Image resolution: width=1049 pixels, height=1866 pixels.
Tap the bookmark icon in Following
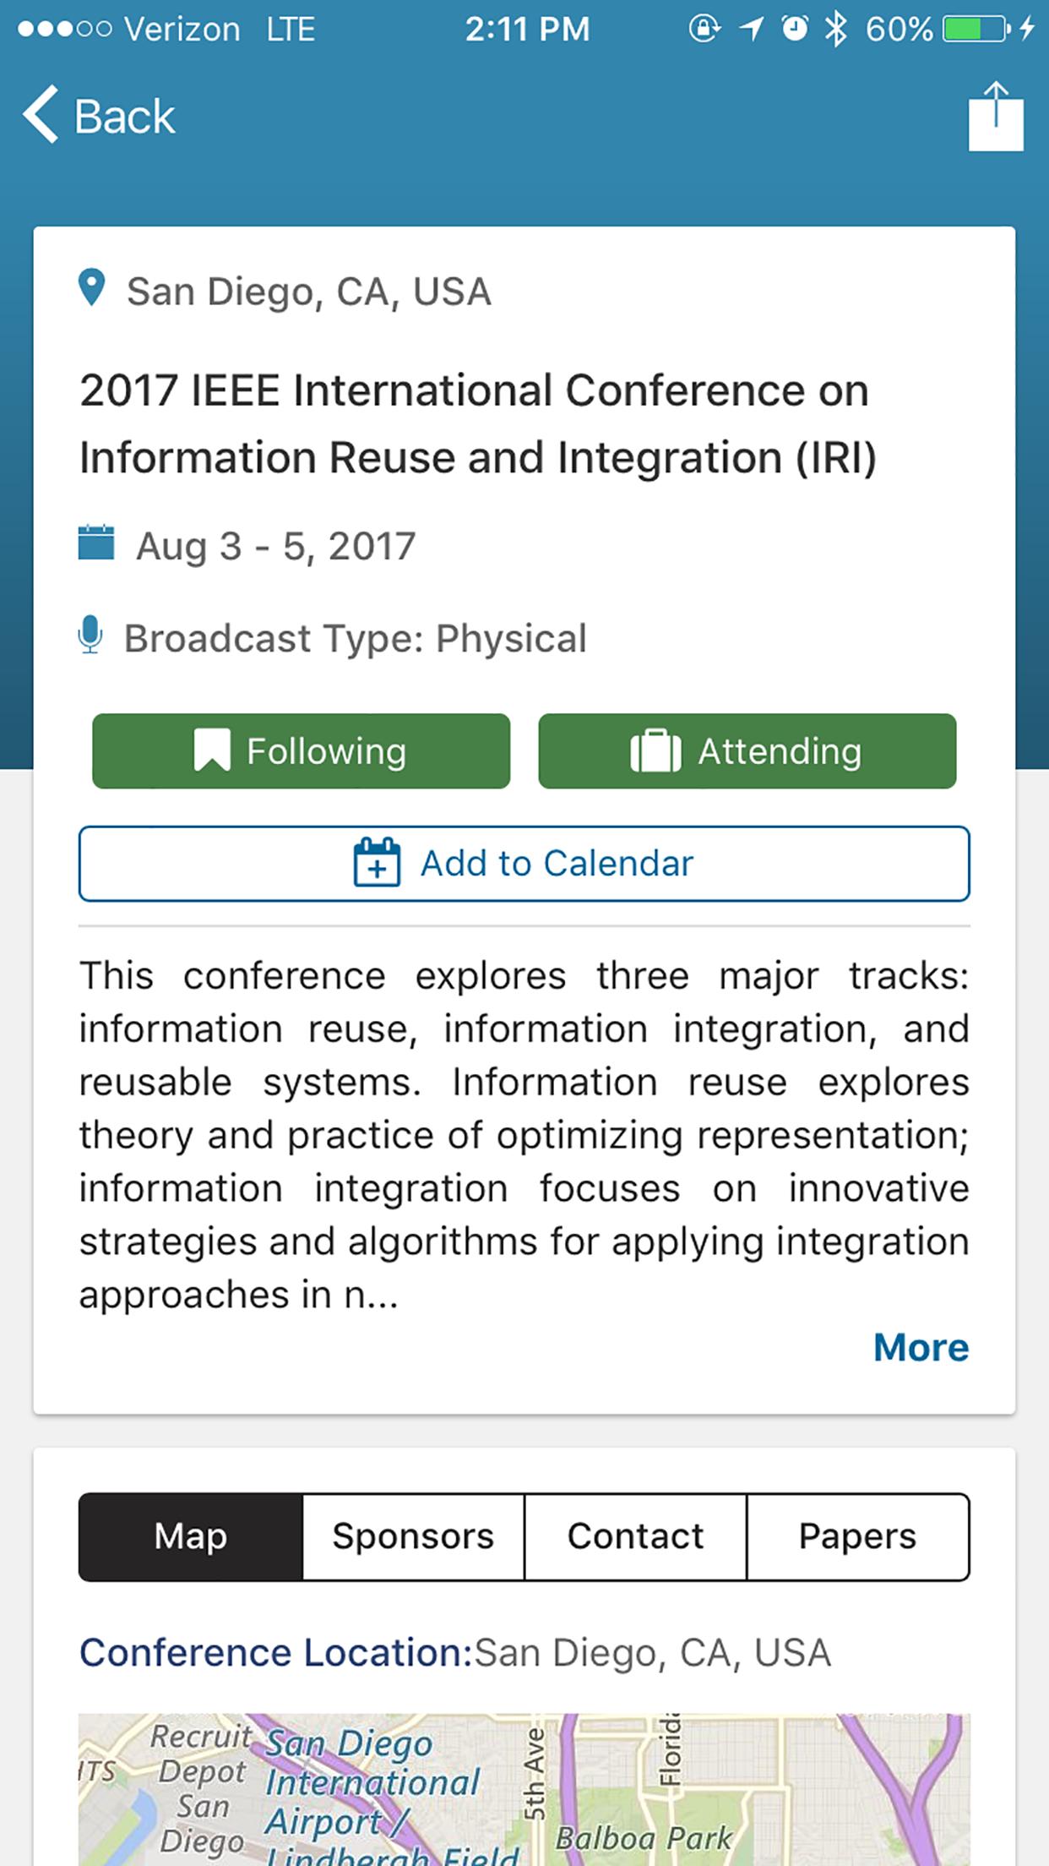[x=212, y=750]
